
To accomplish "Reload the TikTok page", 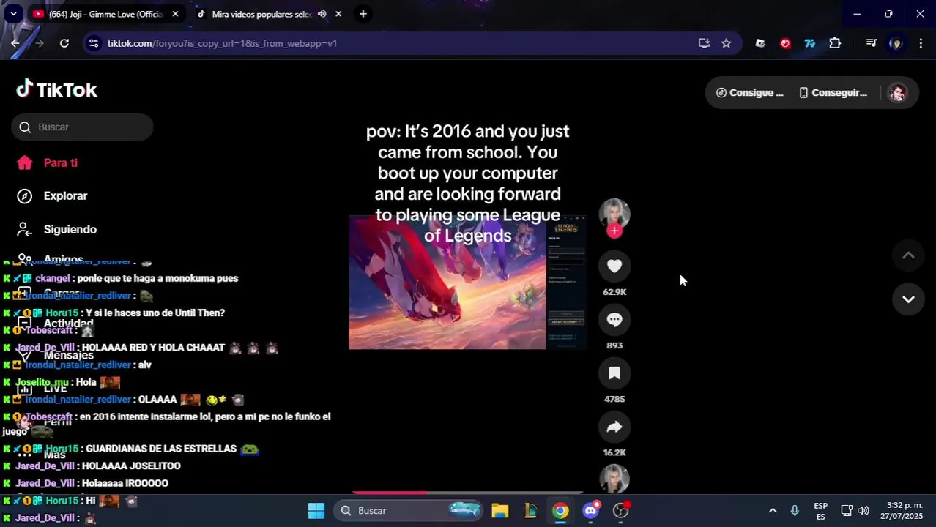I will click(64, 43).
